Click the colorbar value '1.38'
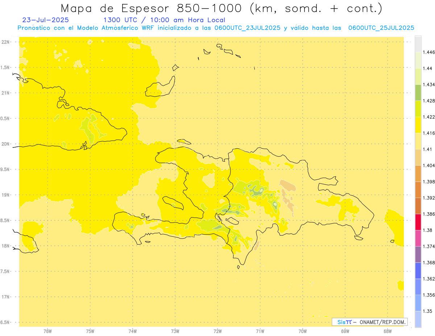 (x=428, y=230)
